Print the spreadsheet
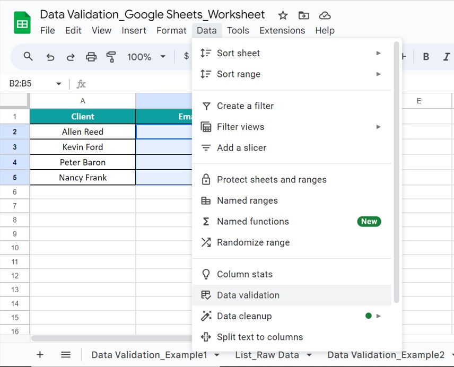The width and height of the screenshot is (454, 367). click(x=91, y=57)
